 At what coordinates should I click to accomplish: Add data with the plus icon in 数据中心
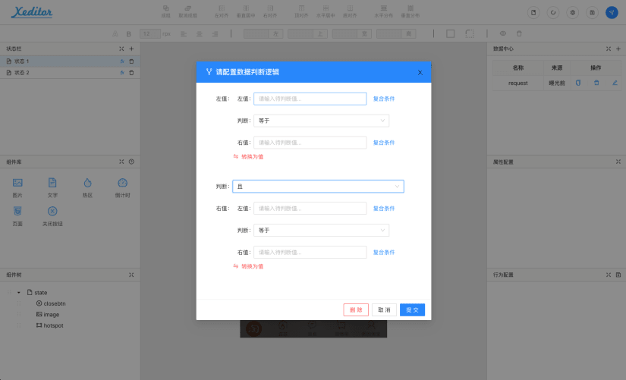coord(618,49)
